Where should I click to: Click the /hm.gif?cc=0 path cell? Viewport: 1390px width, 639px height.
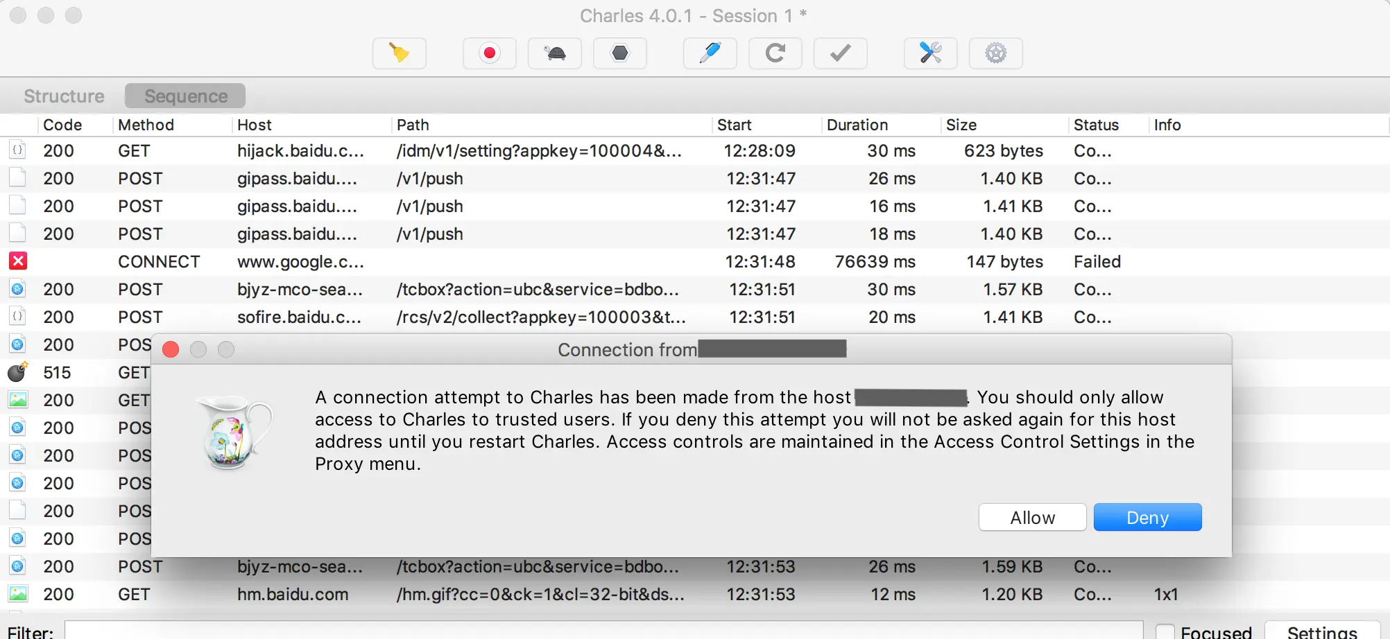540,594
